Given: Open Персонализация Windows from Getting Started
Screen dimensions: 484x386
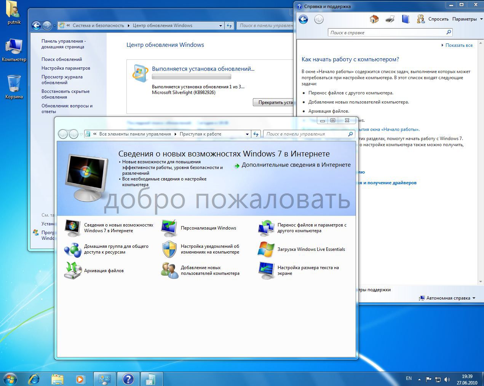Looking at the screenshot, I should [209, 228].
